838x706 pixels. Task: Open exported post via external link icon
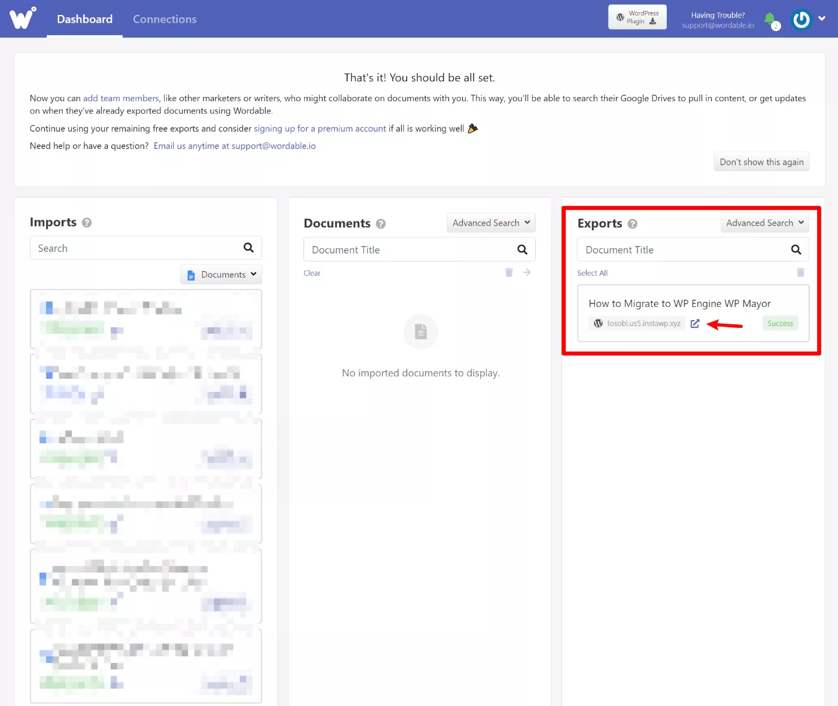point(695,324)
